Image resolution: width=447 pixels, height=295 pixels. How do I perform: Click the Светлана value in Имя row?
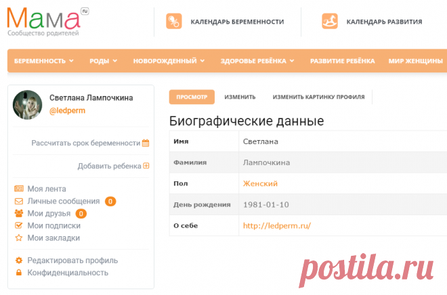pyautogui.click(x=261, y=141)
